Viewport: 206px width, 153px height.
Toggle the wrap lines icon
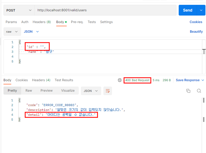(x=108, y=91)
